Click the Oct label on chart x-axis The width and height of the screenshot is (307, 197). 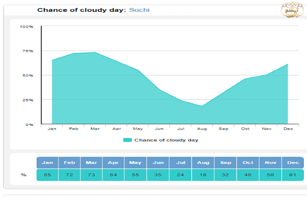coord(245,129)
